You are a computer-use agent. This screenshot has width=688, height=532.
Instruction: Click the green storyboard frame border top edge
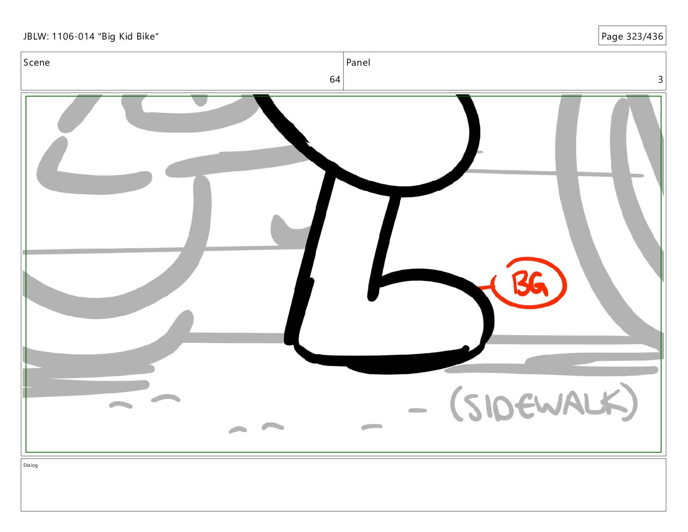tap(343, 96)
